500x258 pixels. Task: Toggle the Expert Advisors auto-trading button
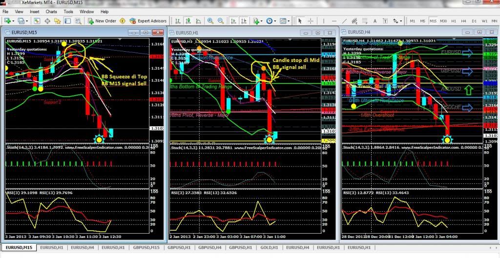tap(148, 21)
